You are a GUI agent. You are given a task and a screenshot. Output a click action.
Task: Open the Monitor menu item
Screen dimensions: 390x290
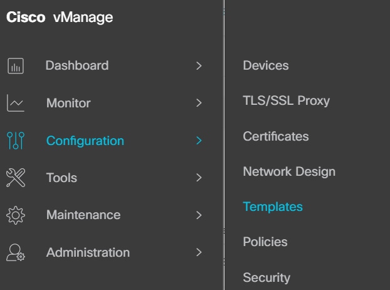[68, 103]
